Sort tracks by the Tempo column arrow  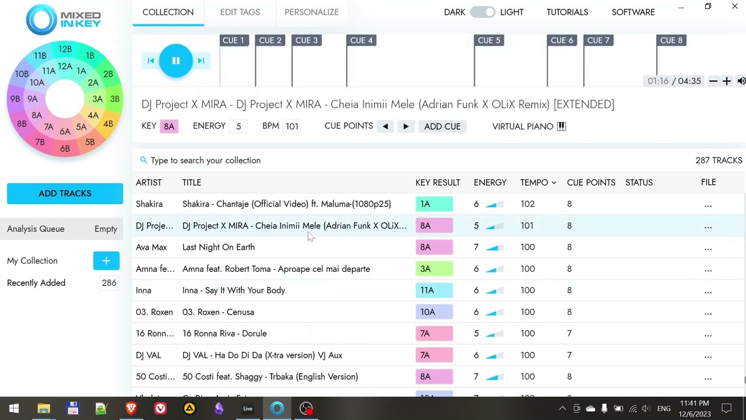554,183
